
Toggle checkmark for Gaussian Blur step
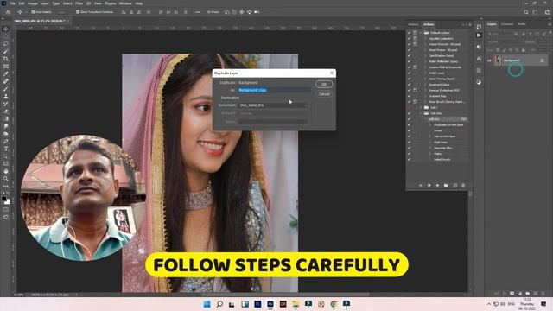coord(409,148)
